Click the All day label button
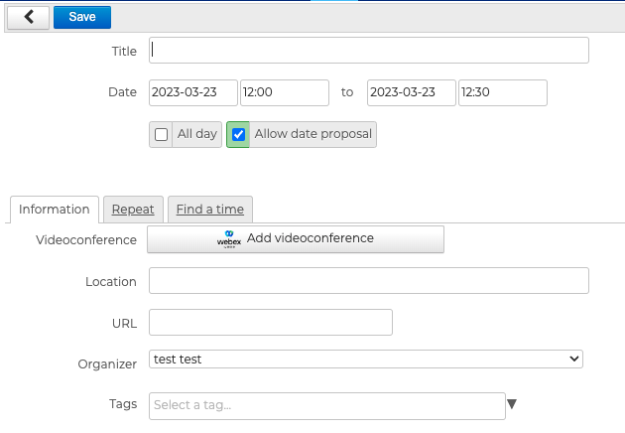Image resolution: width=625 pixels, height=433 pixels. click(x=196, y=135)
